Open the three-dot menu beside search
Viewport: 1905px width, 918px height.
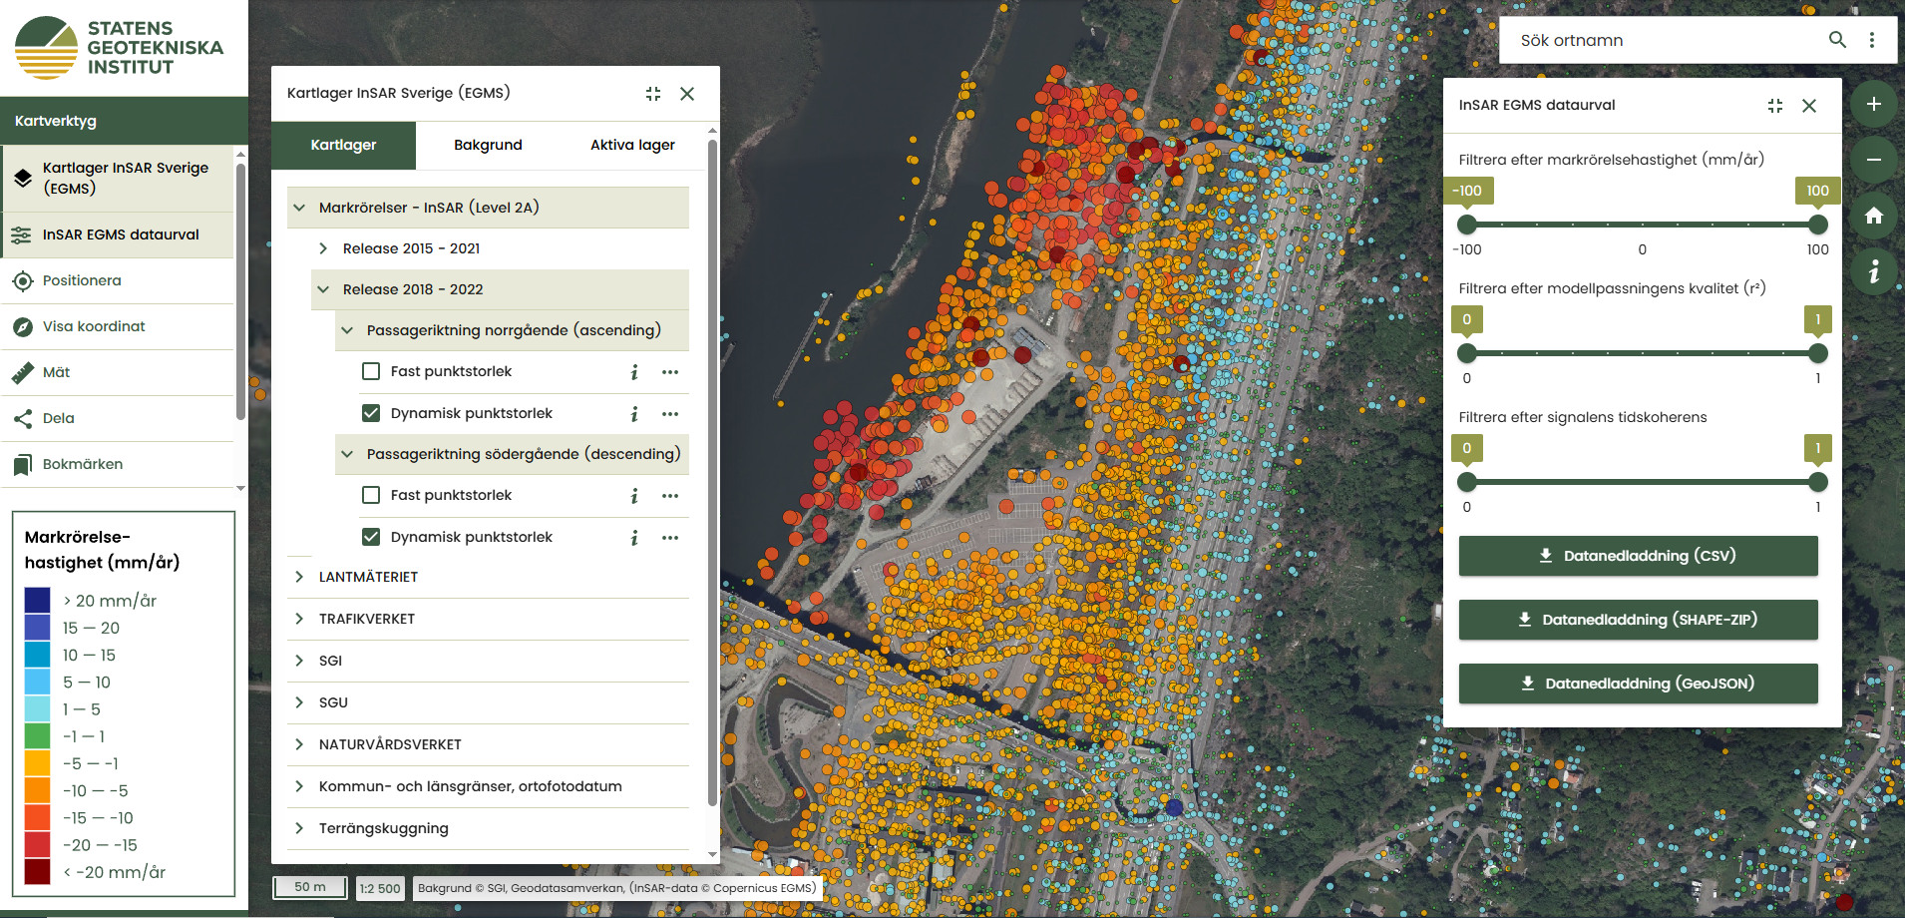click(x=1872, y=40)
